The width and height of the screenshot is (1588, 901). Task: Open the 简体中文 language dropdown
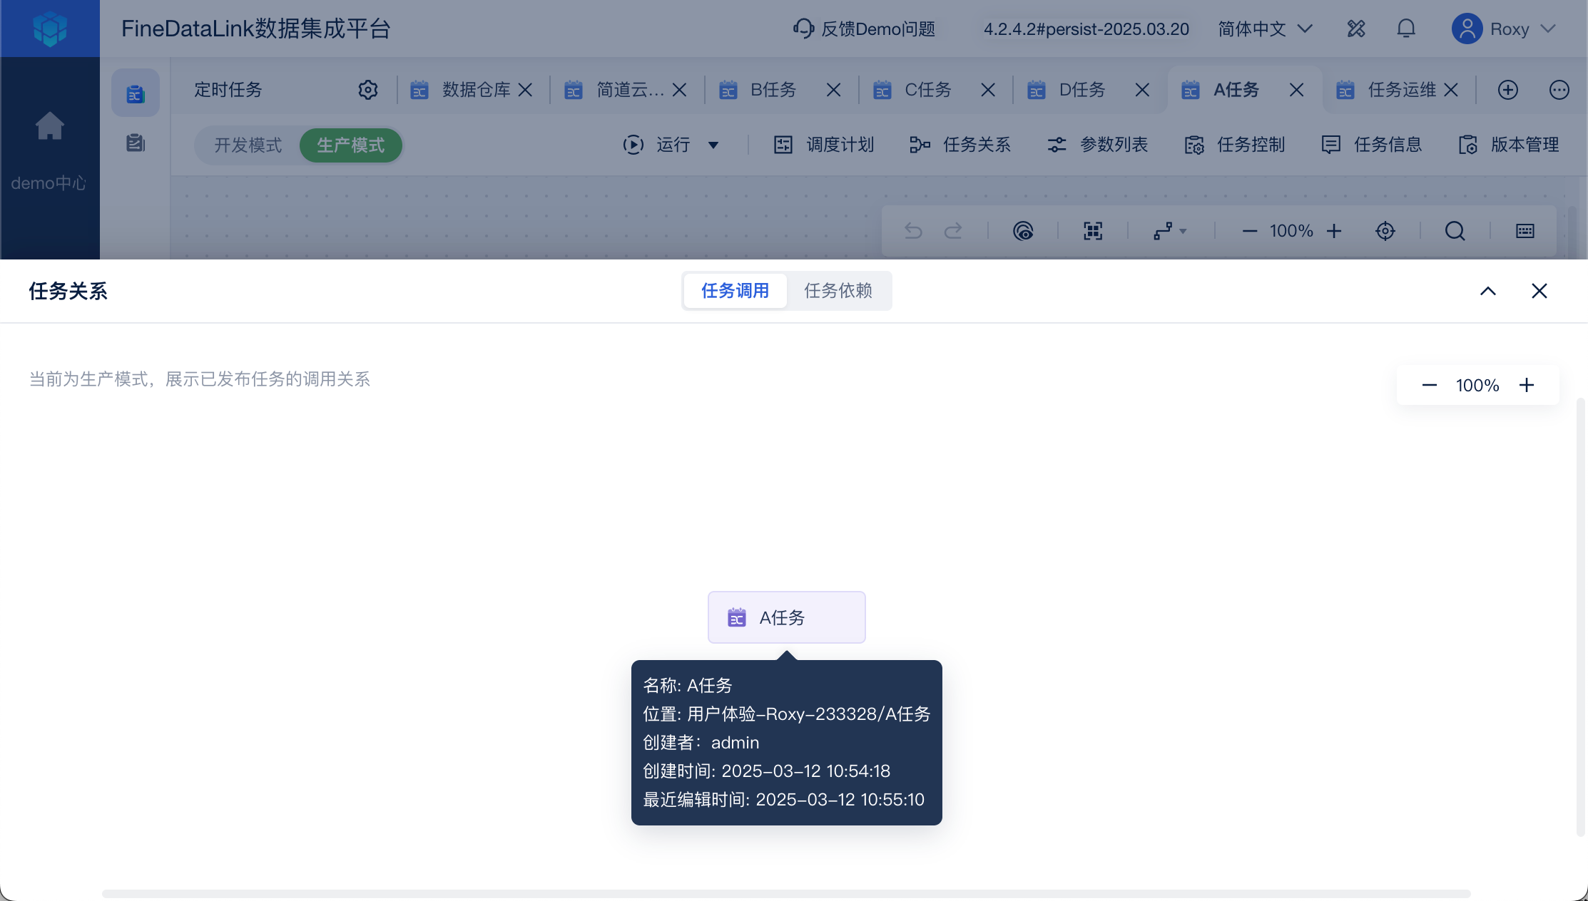(x=1265, y=29)
